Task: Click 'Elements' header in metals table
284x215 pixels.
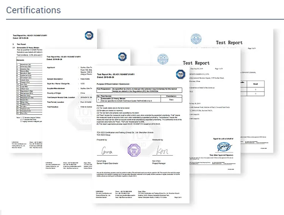Action: 20,60
